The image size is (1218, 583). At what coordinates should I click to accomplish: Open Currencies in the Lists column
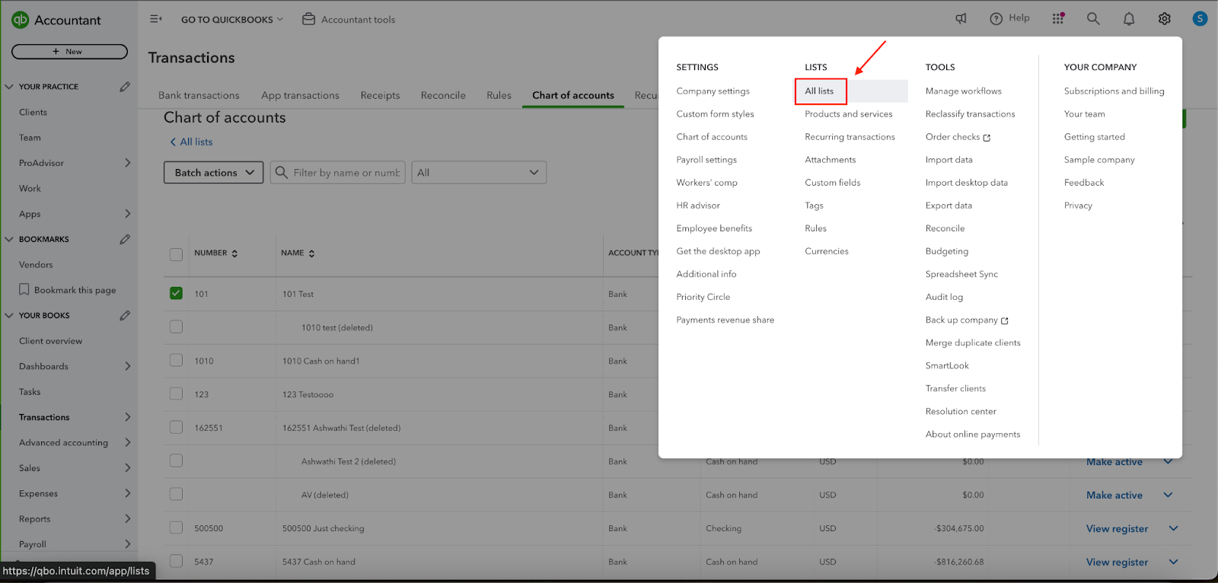(x=826, y=251)
